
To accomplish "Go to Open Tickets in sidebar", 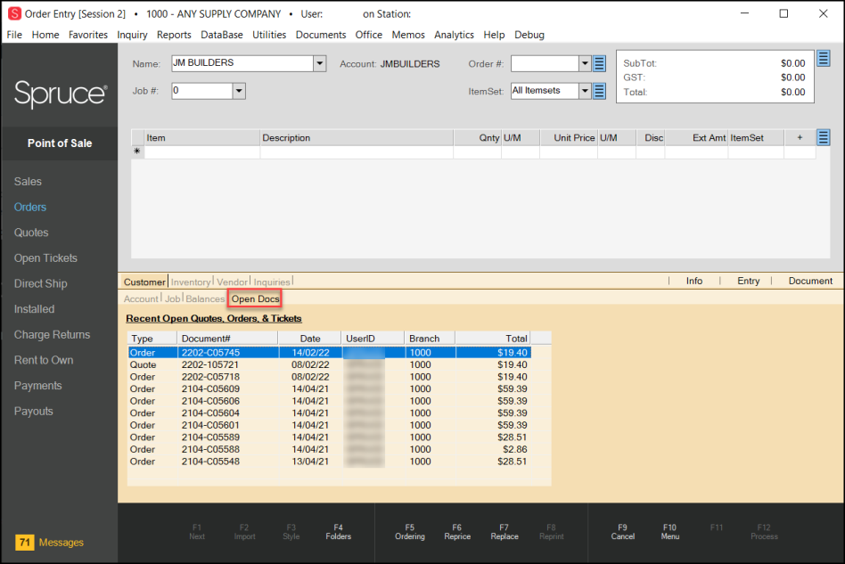I will tap(45, 258).
